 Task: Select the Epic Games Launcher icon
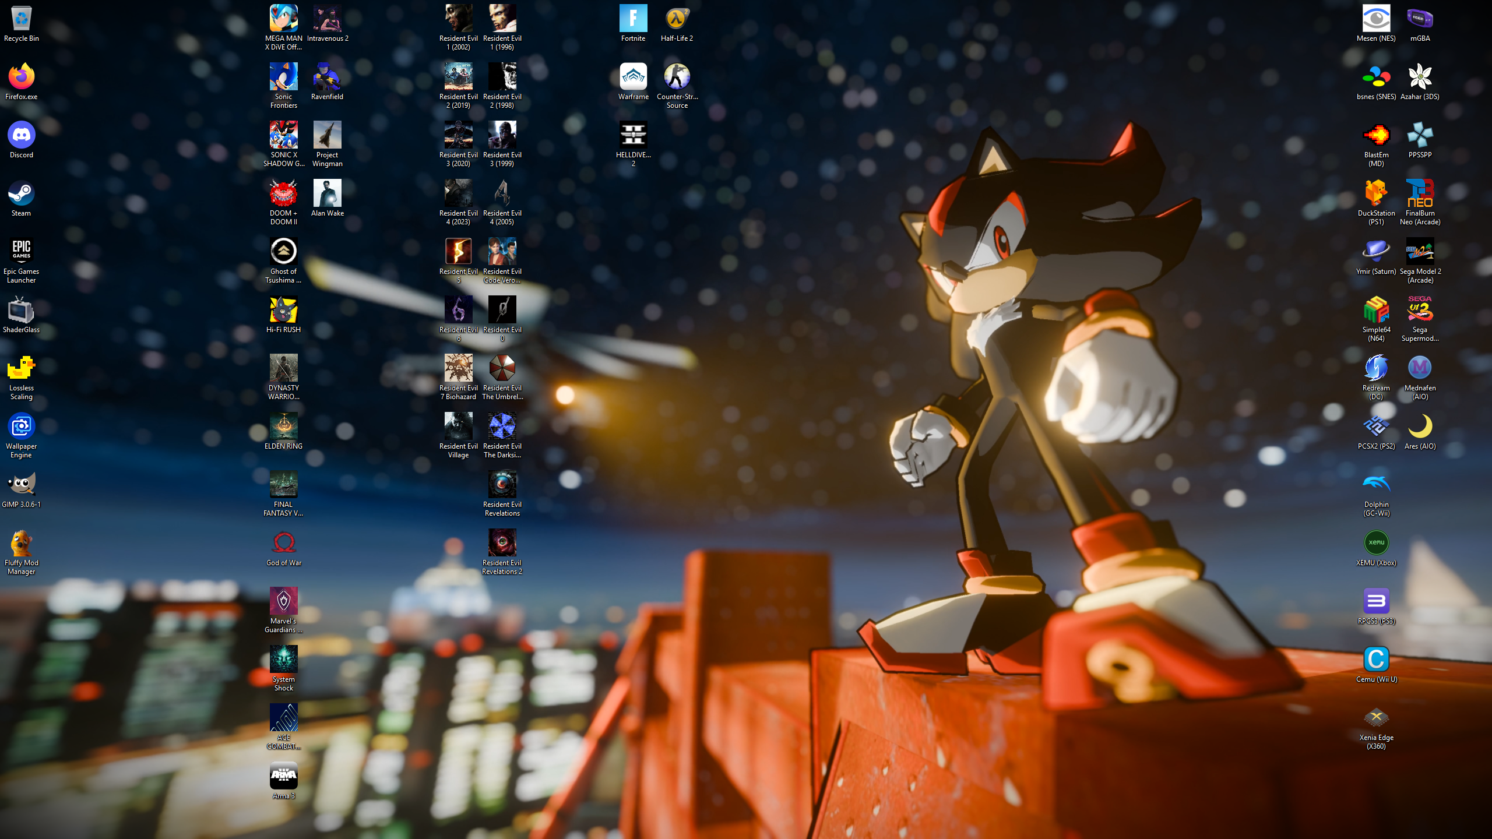click(x=21, y=252)
